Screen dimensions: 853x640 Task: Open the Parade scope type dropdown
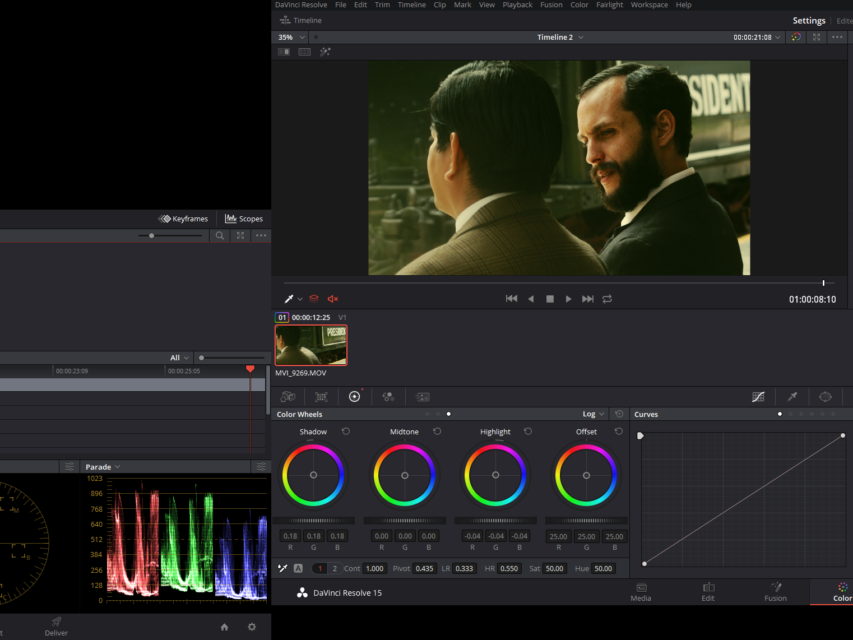click(x=103, y=467)
